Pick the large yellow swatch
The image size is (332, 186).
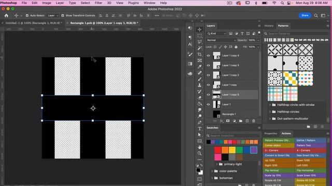pos(232,150)
